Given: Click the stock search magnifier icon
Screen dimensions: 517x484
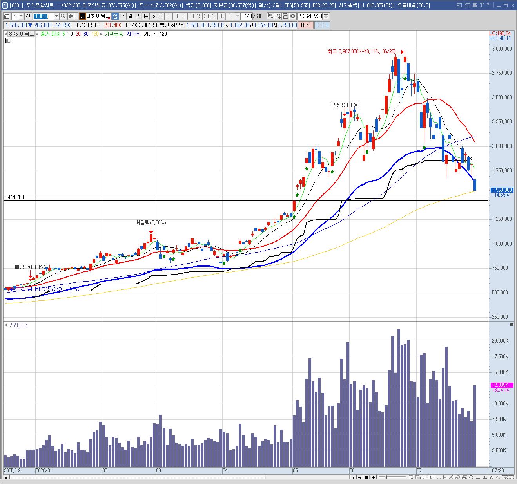Looking at the screenshot, I should pos(63,16).
